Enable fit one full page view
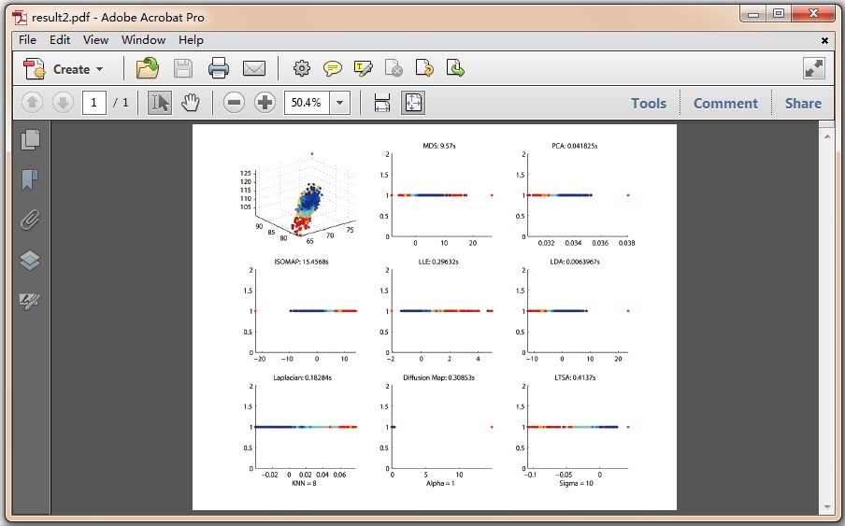The image size is (845, 526). pos(412,103)
